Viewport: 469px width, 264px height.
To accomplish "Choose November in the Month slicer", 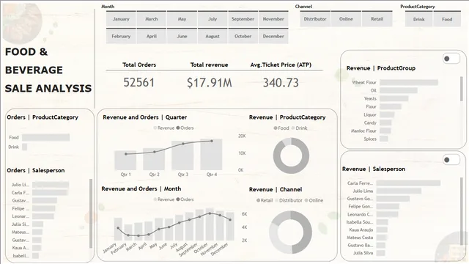I will coord(273,19).
